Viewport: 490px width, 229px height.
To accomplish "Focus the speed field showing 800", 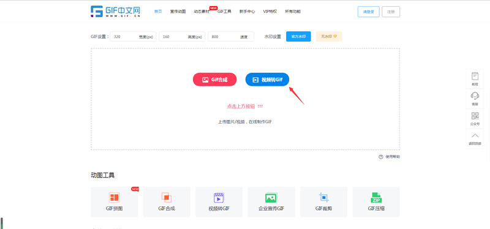I will tap(231, 37).
